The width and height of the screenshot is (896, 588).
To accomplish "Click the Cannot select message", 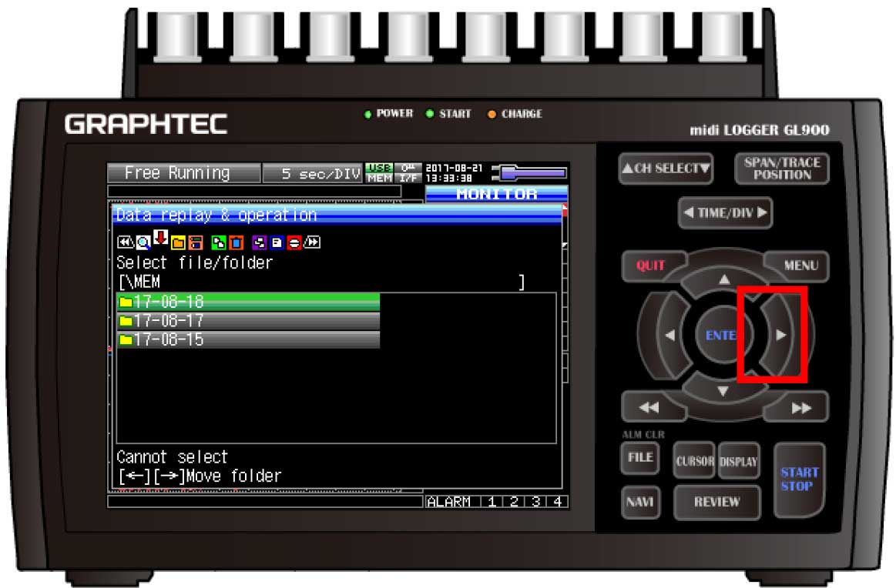I will [x=172, y=456].
